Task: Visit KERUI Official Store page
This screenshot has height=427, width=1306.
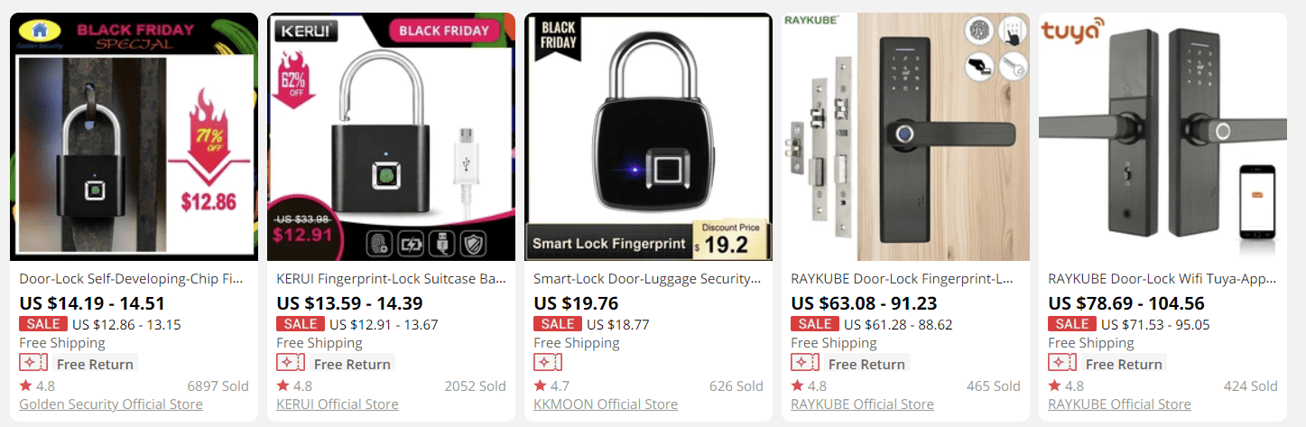Action: point(338,404)
